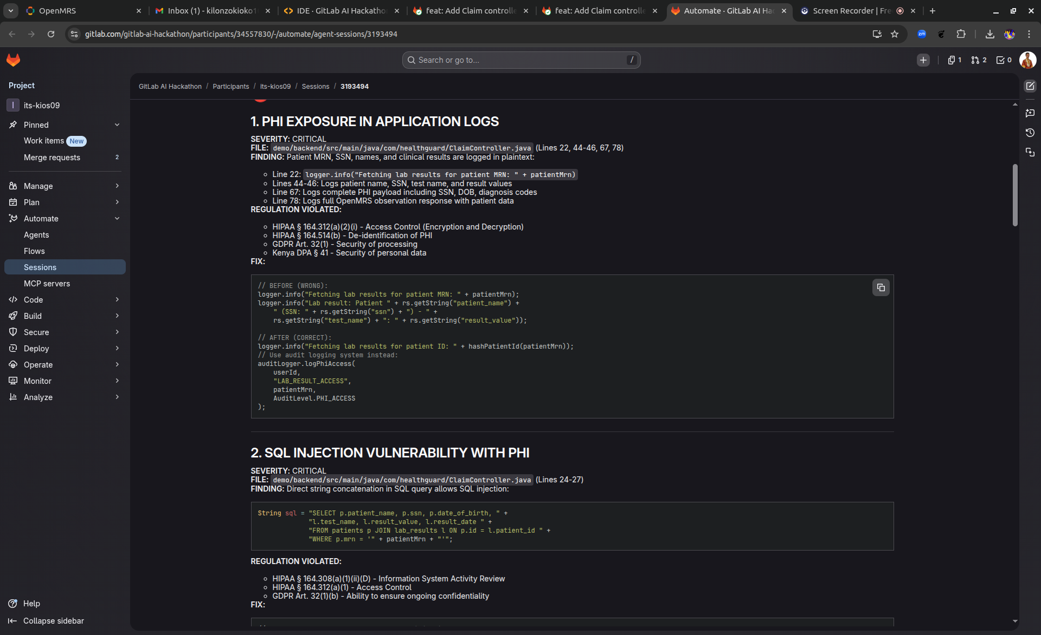Screen dimensions: 1041x635
Task: Open the Agents sidebar item
Action: click(36, 235)
